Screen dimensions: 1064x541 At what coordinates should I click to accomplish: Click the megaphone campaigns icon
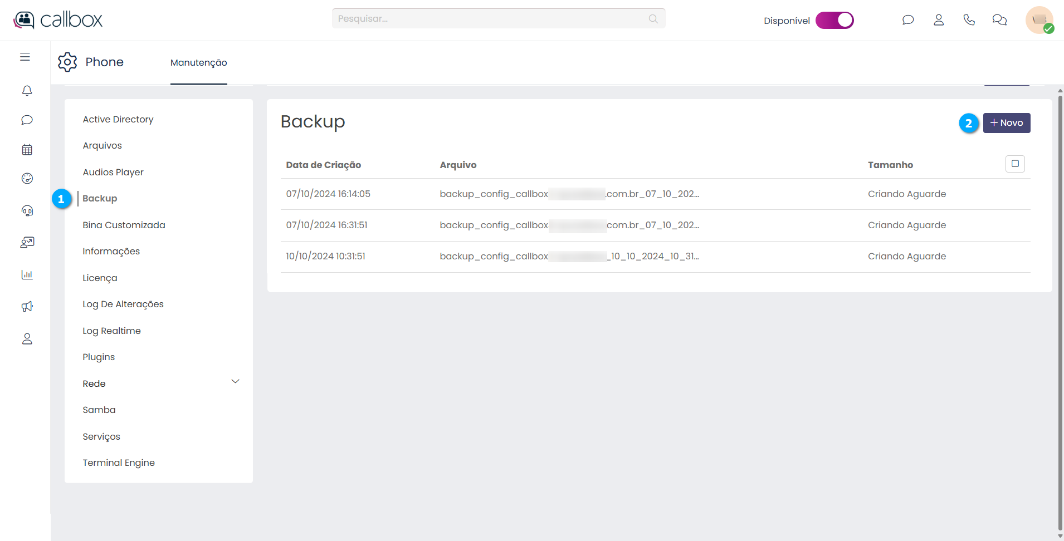click(x=27, y=307)
